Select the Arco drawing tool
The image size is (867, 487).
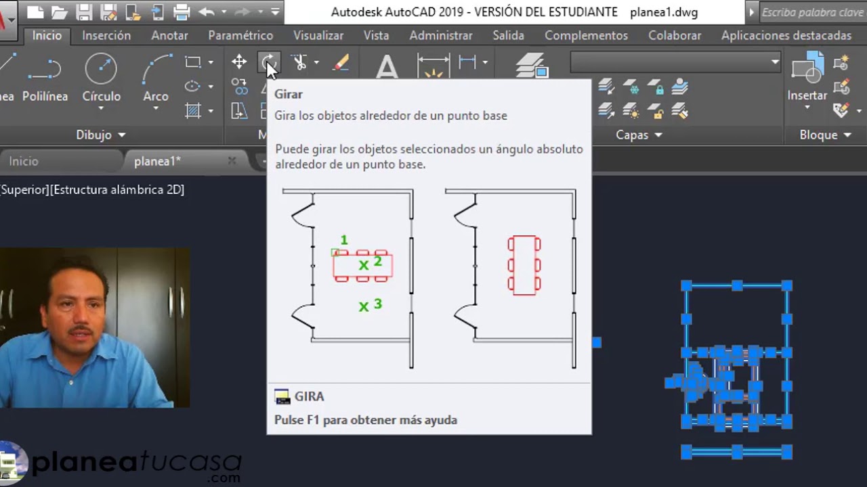point(156,78)
